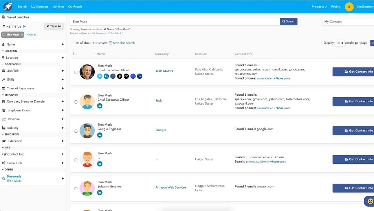Image resolution: width=374 pixels, height=211 pixels.
Task: Click the Hide filters link
Action: coord(31,35)
